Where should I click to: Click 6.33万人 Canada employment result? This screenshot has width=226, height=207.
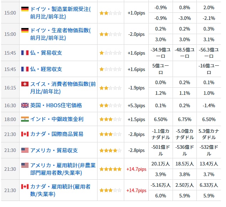click(x=209, y=185)
